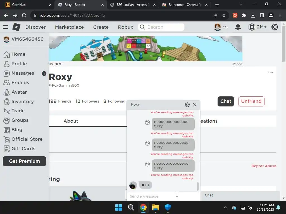Click the Roblox logo icon
Viewport: 286px width, 214px height.
16,27
